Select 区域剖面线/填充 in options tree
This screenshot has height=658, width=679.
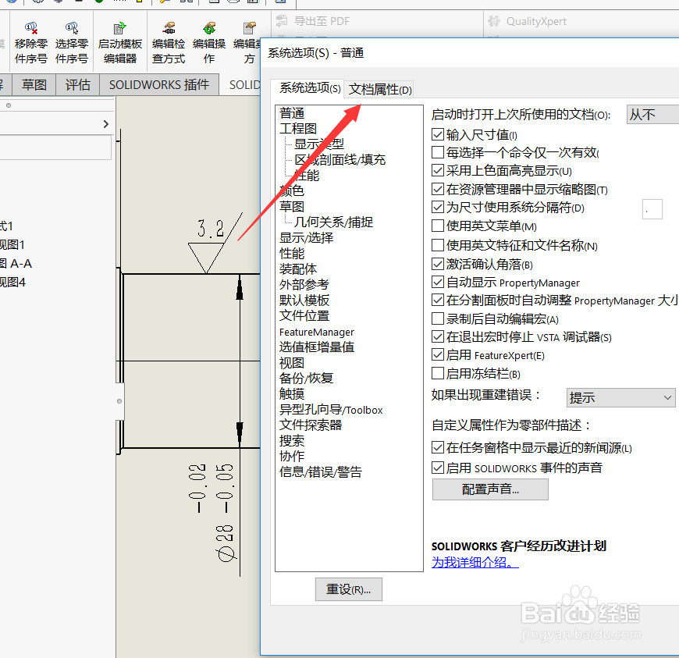pyautogui.click(x=340, y=160)
